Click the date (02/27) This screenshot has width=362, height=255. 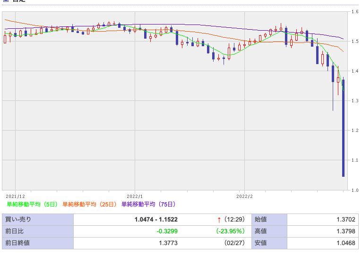234,243
